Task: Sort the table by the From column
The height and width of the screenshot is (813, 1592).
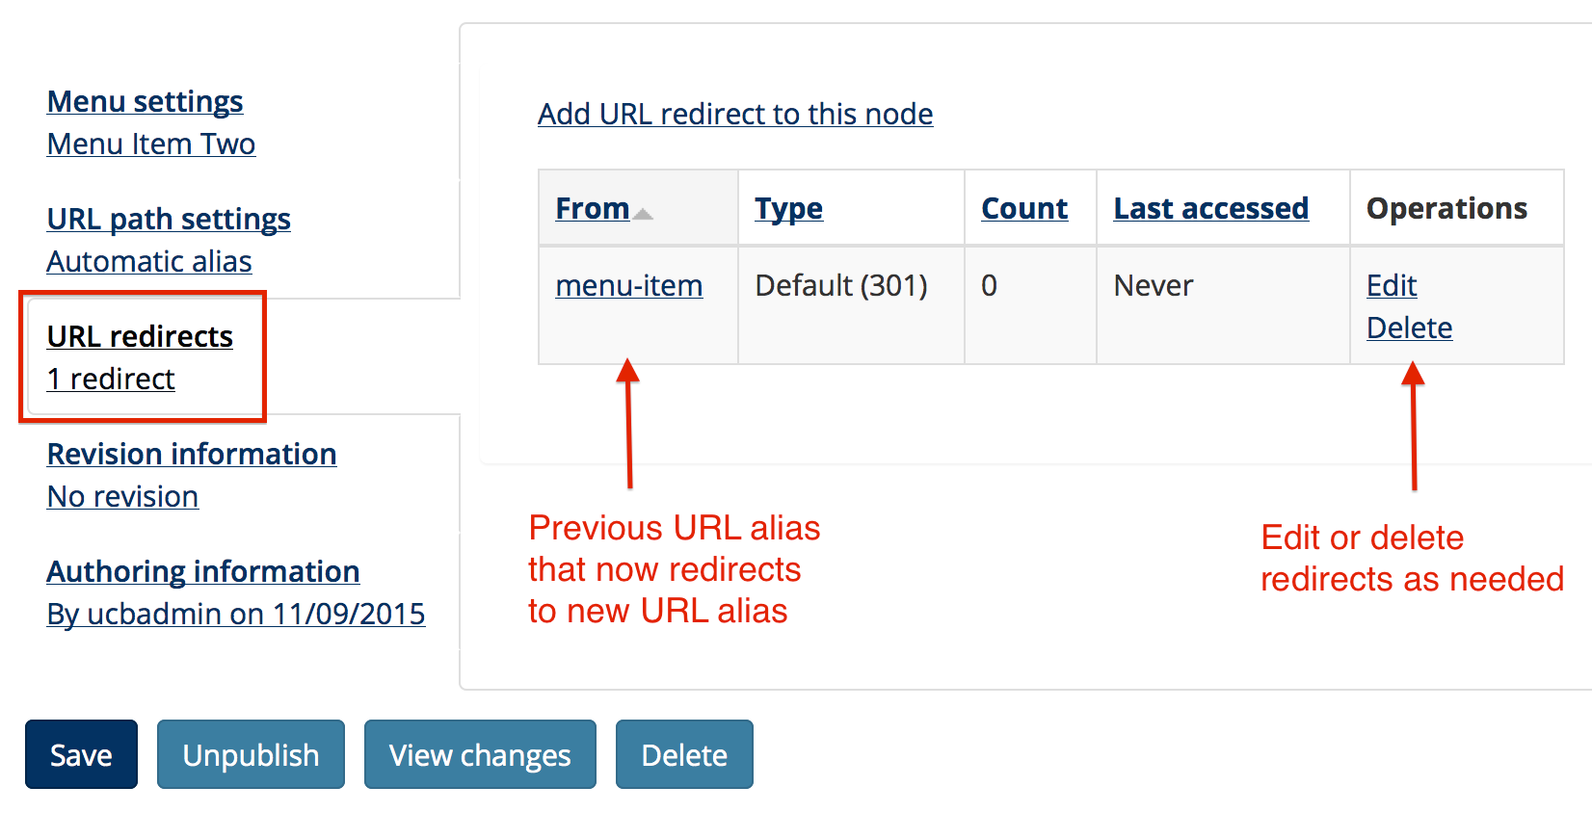Action: pos(592,208)
